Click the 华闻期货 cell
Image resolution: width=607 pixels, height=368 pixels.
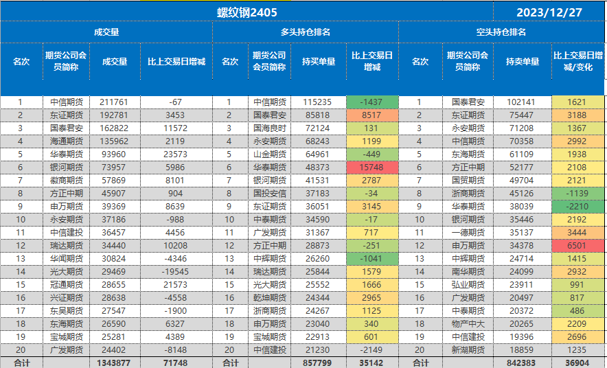pos(67,258)
